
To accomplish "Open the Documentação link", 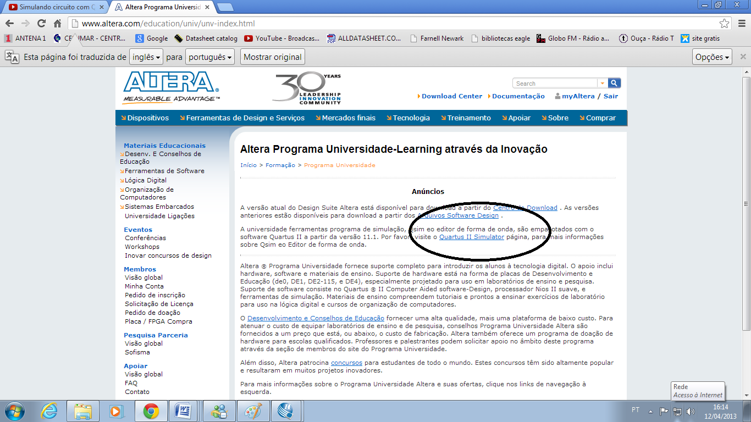I will tap(518, 96).
